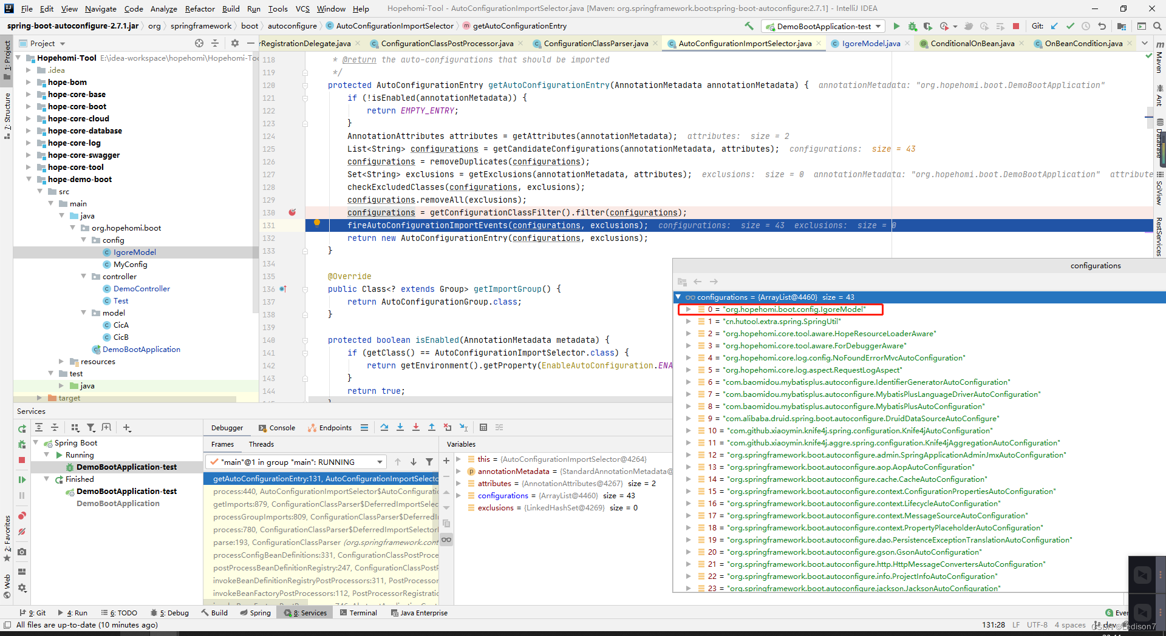
Task: Toggle the Mute Breakpoints button in Services
Action: pyautogui.click(x=22, y=532)
